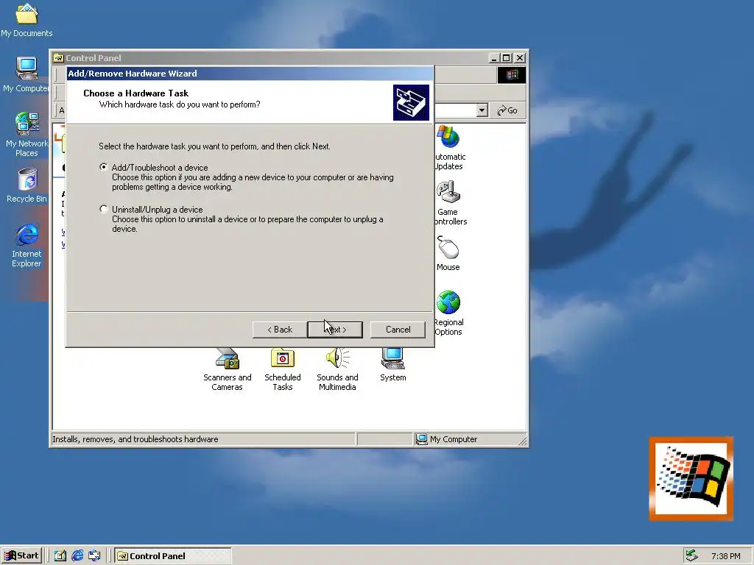
Task: Open Sounds and Multimedia icon
Action: pos(337,370)
